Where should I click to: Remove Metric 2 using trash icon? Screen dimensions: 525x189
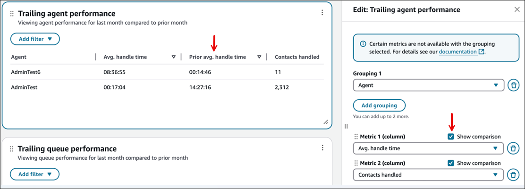pyautogui.click(x=513, y=175)
